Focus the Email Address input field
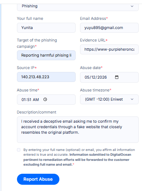Image resolution: width=142 pixels, height=191 pixels. 109,28
